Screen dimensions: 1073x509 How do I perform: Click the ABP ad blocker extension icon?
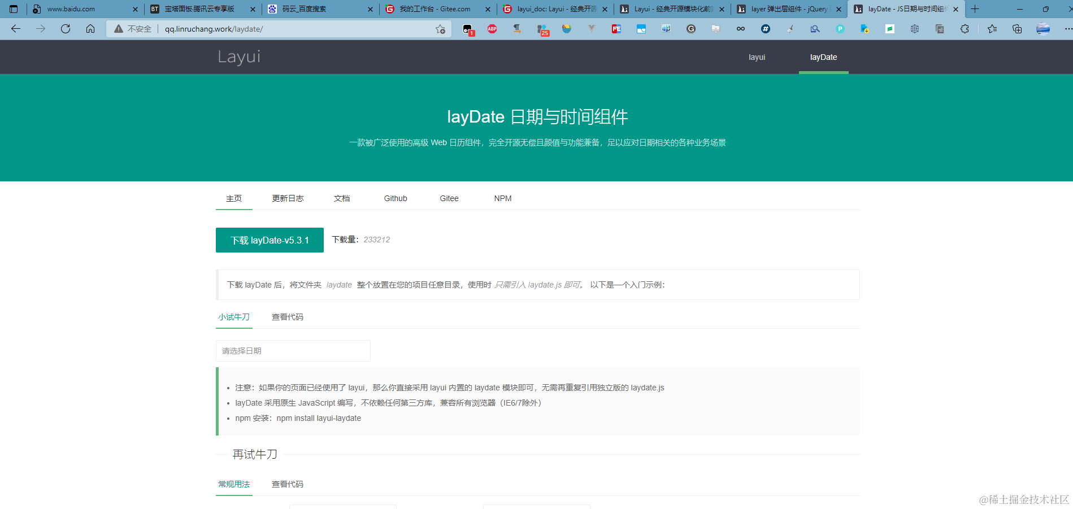(492, 29)
